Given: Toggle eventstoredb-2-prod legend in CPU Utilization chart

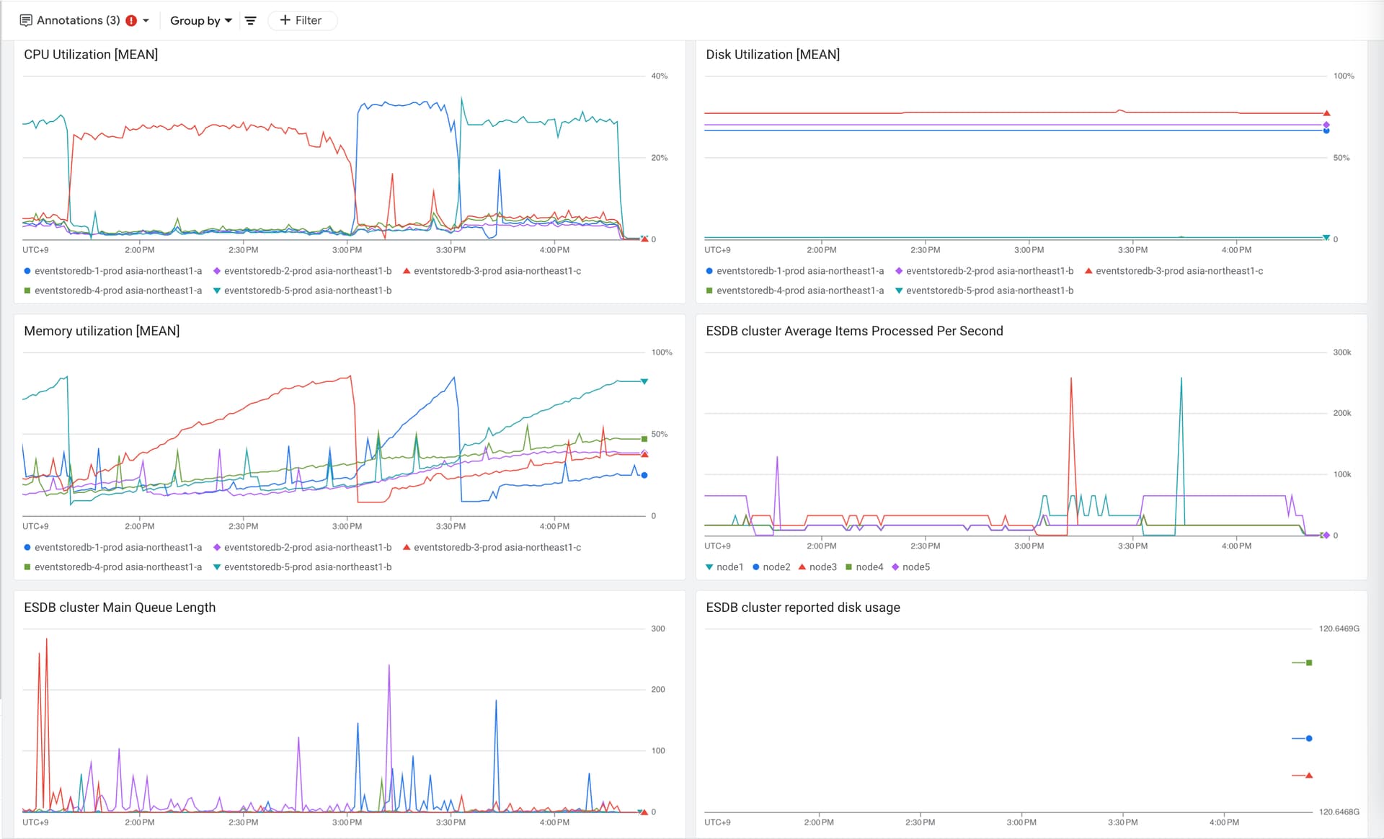Looking at the screenshot, I should coord(302,271).
